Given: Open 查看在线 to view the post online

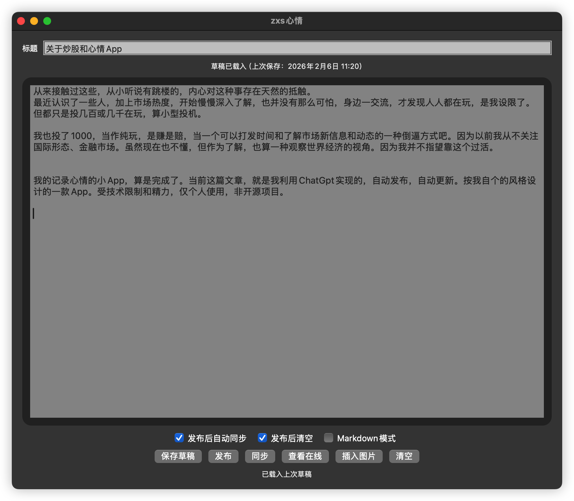Looking at the screenshot, I should pos(305,456).
